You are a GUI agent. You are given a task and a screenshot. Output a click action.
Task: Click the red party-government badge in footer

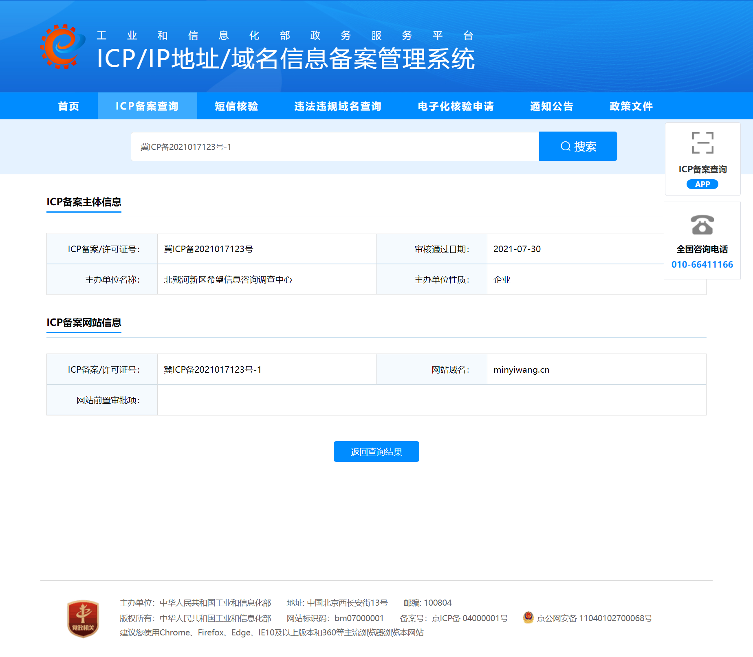click(x=83, y=619)
